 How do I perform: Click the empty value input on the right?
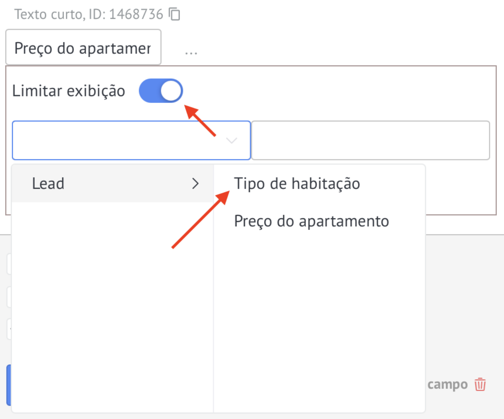[370, 140]
